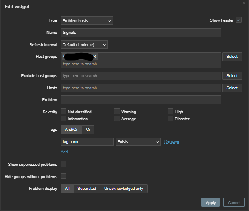
Task: Choose Unacknowledged only problem display
Action: point(124,189)
